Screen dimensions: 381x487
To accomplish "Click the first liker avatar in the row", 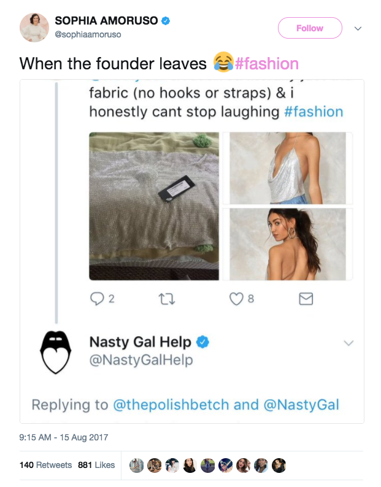I will (x=139, y=466).
